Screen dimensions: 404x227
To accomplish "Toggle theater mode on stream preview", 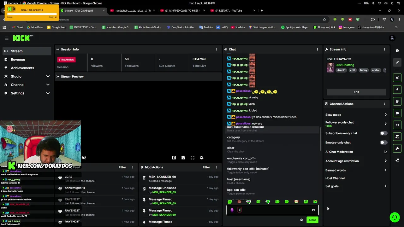I will click(183, 158).
